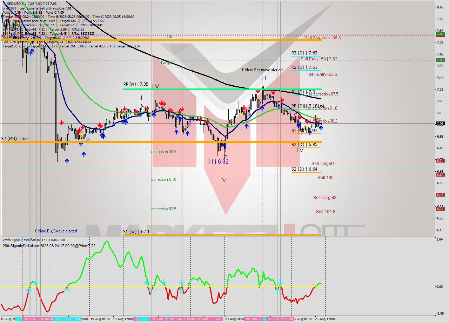Click the 'Sell Target2' label
Screen dimensions: 449x323
coord(325,198)
